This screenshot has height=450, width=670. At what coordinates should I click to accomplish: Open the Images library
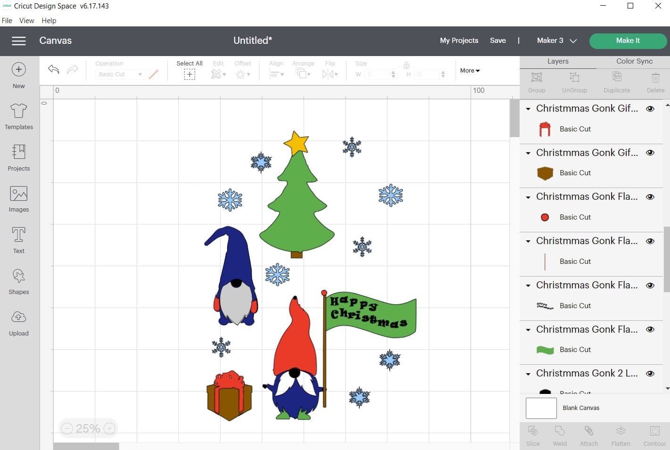point(19,199)
